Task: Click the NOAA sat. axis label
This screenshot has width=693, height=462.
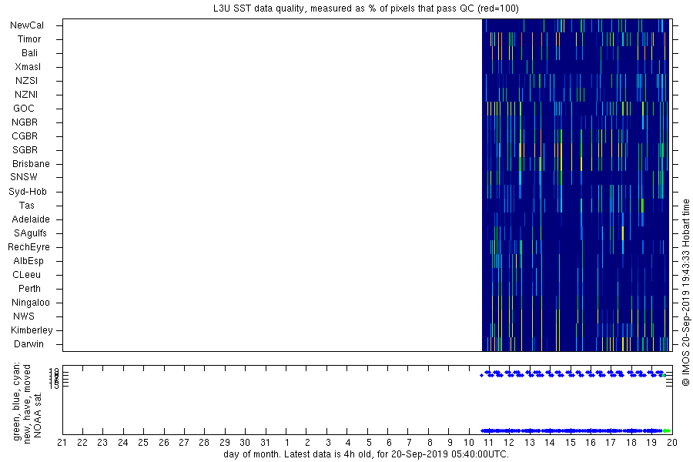Action: (38, 415)
